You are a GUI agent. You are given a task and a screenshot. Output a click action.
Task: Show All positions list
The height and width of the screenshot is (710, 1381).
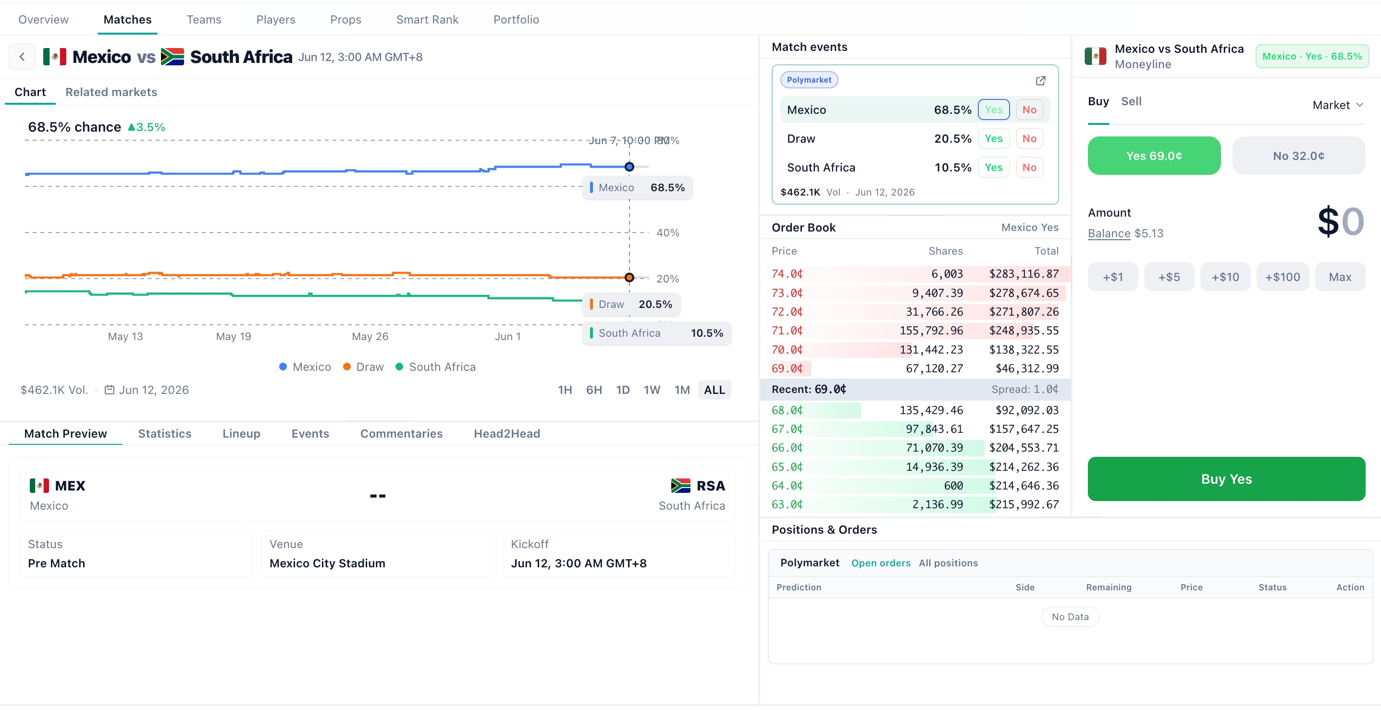[948, 563]
